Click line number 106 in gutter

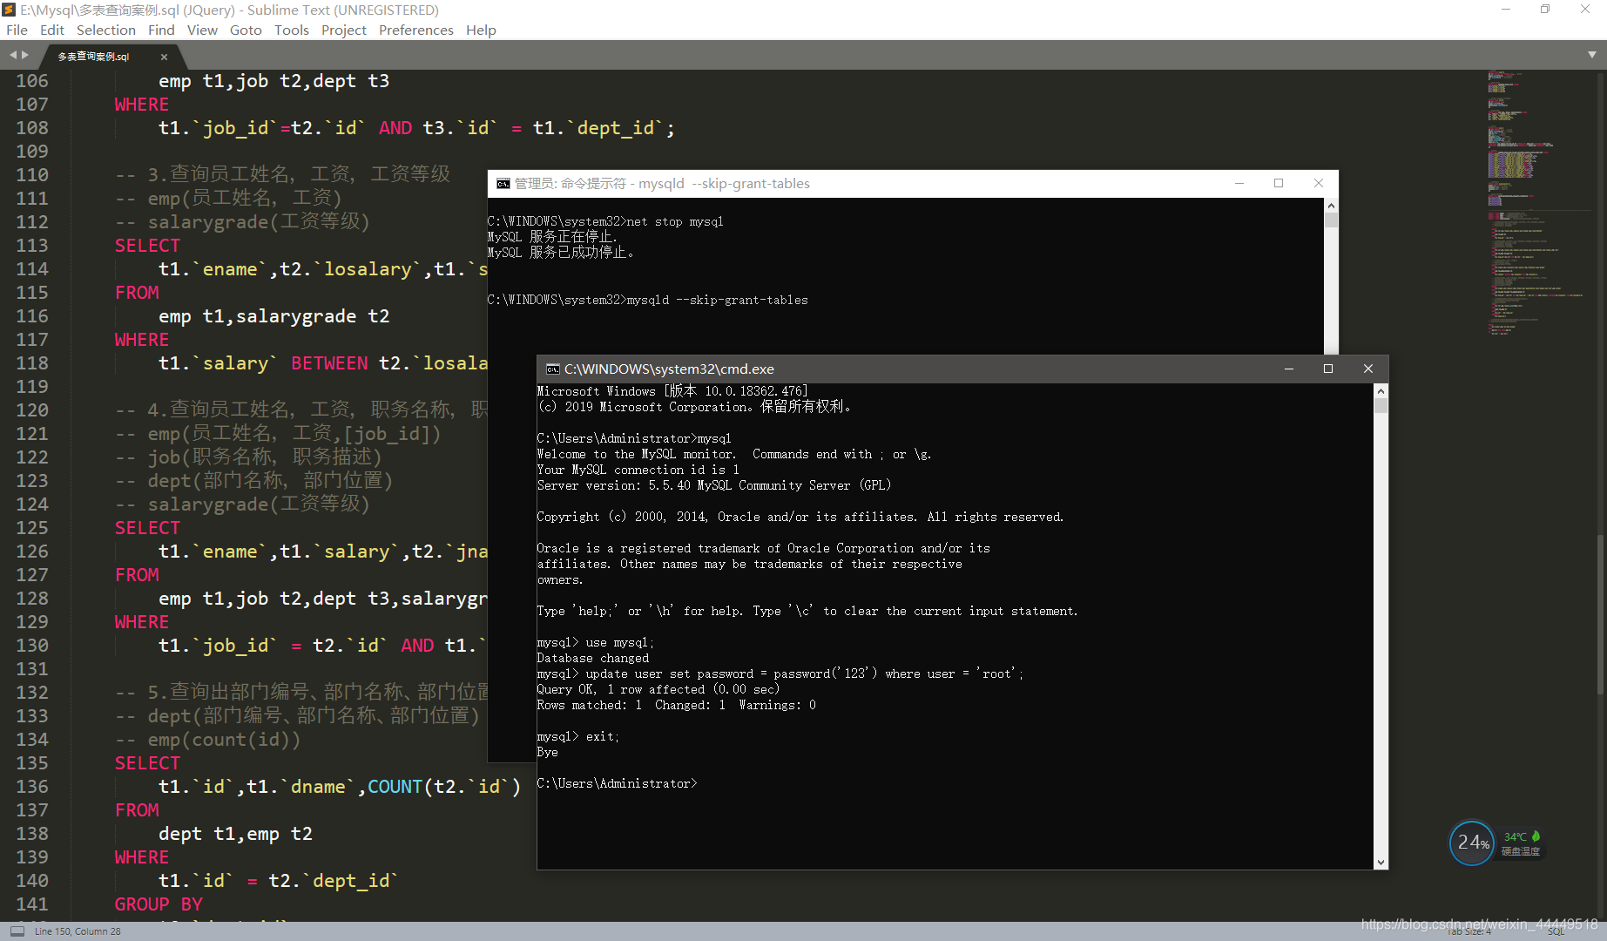tap(32, 81)
